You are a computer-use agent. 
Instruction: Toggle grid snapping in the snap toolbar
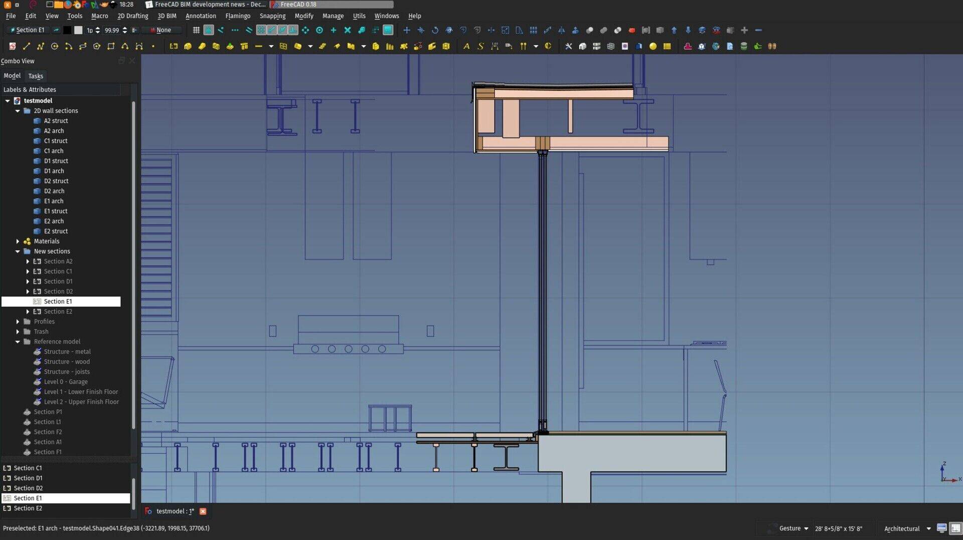[x=261, y=30]
